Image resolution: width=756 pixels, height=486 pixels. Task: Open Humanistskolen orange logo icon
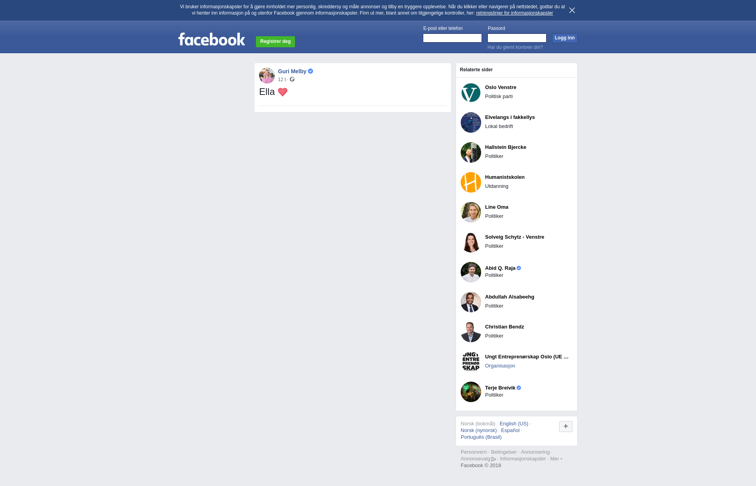click(471, 182)
